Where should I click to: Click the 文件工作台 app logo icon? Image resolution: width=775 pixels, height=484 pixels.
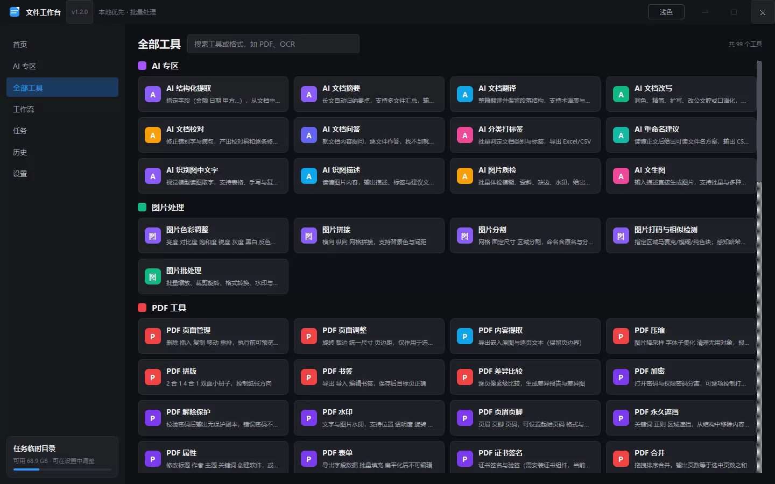[15, 12]
